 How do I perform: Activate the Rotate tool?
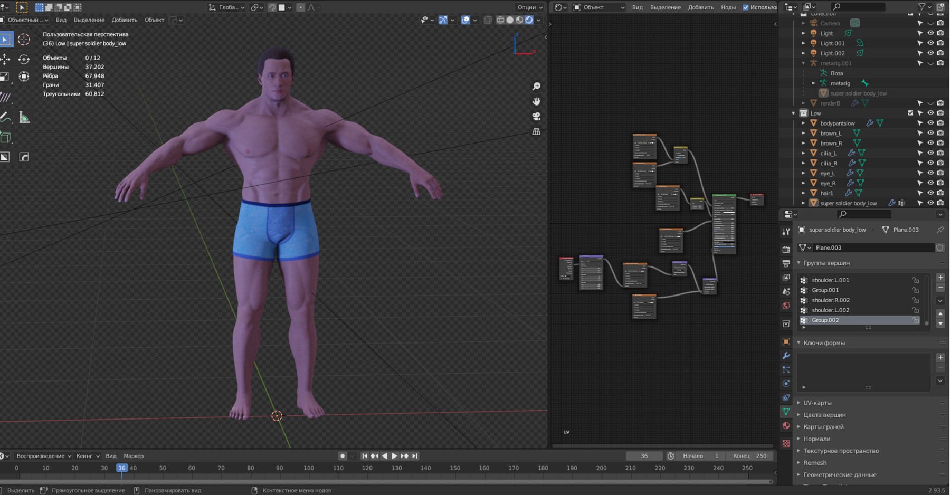[24, 59]
